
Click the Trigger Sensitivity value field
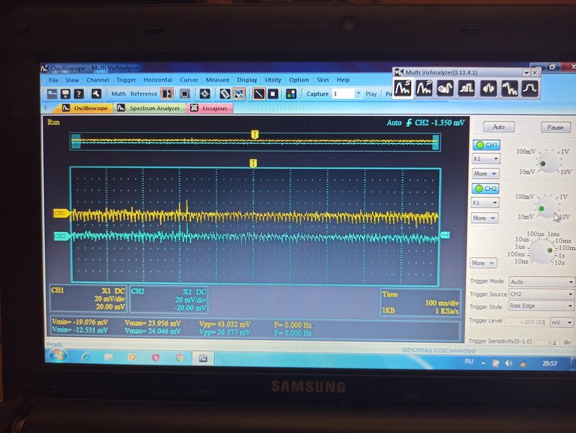(549, 342)
